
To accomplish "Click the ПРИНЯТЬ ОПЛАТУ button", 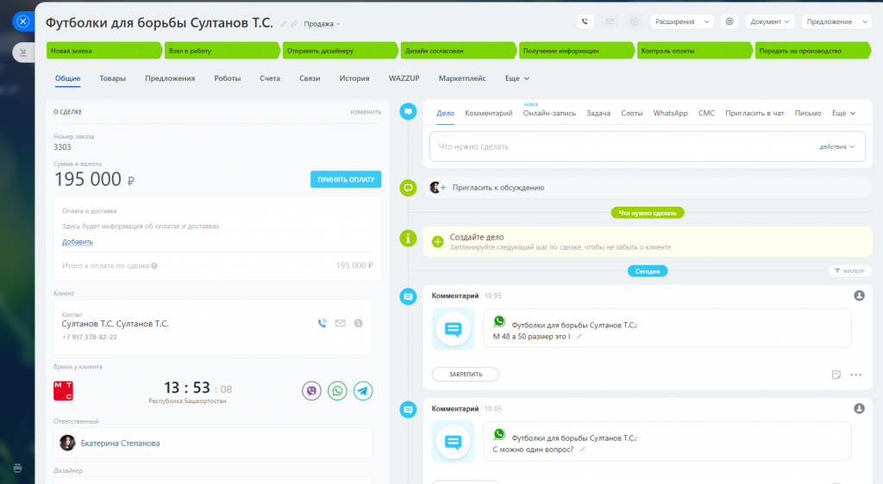I will tap(346, 179).
